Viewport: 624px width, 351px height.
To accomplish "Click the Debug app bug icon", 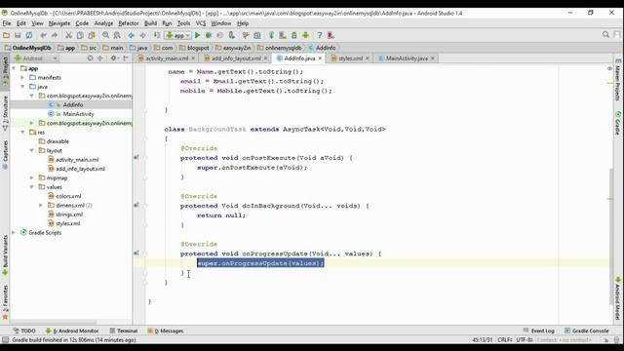I will [x=208, y=35].
